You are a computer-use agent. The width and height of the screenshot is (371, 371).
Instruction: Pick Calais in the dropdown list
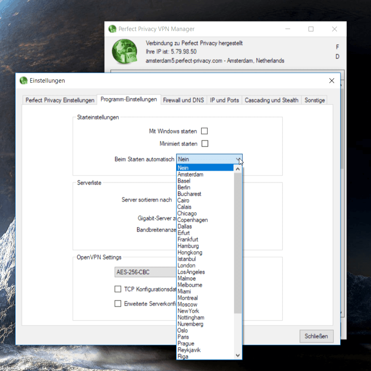tap(205, 207)
